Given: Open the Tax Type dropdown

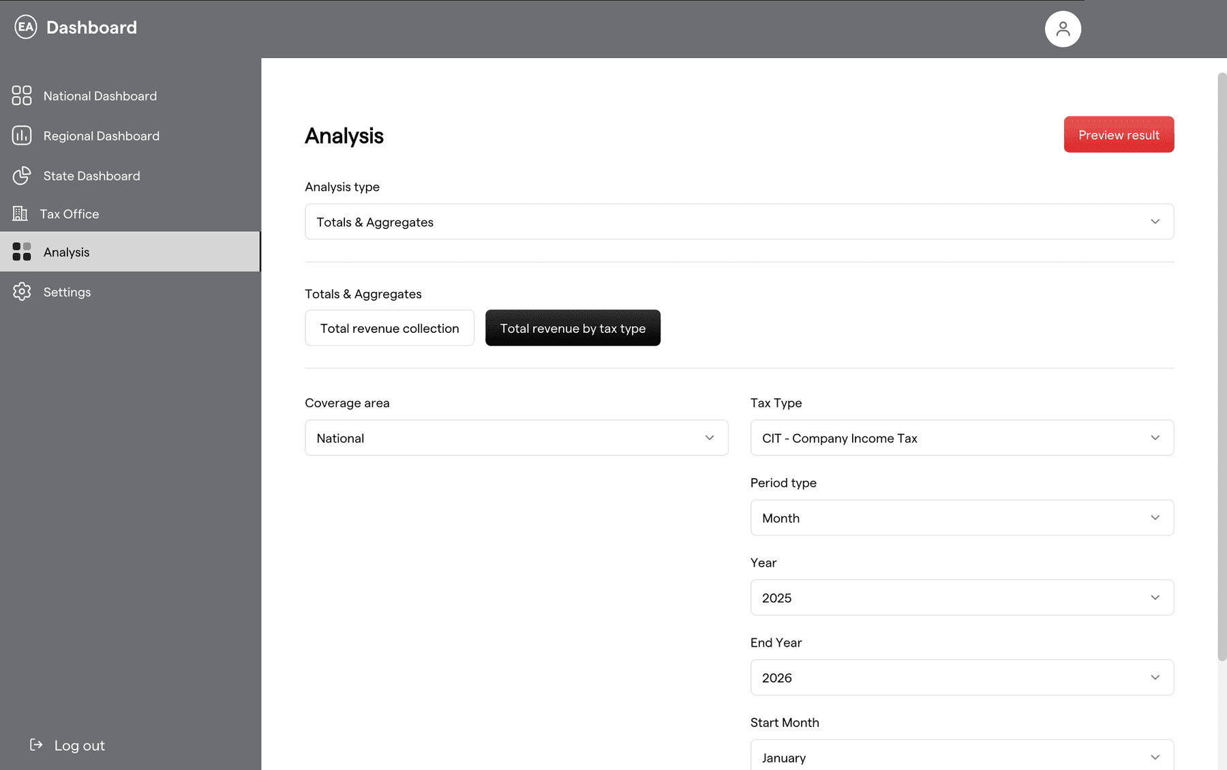Looking at the screenshot, I should pyautogui.click(x=962, y=438).
